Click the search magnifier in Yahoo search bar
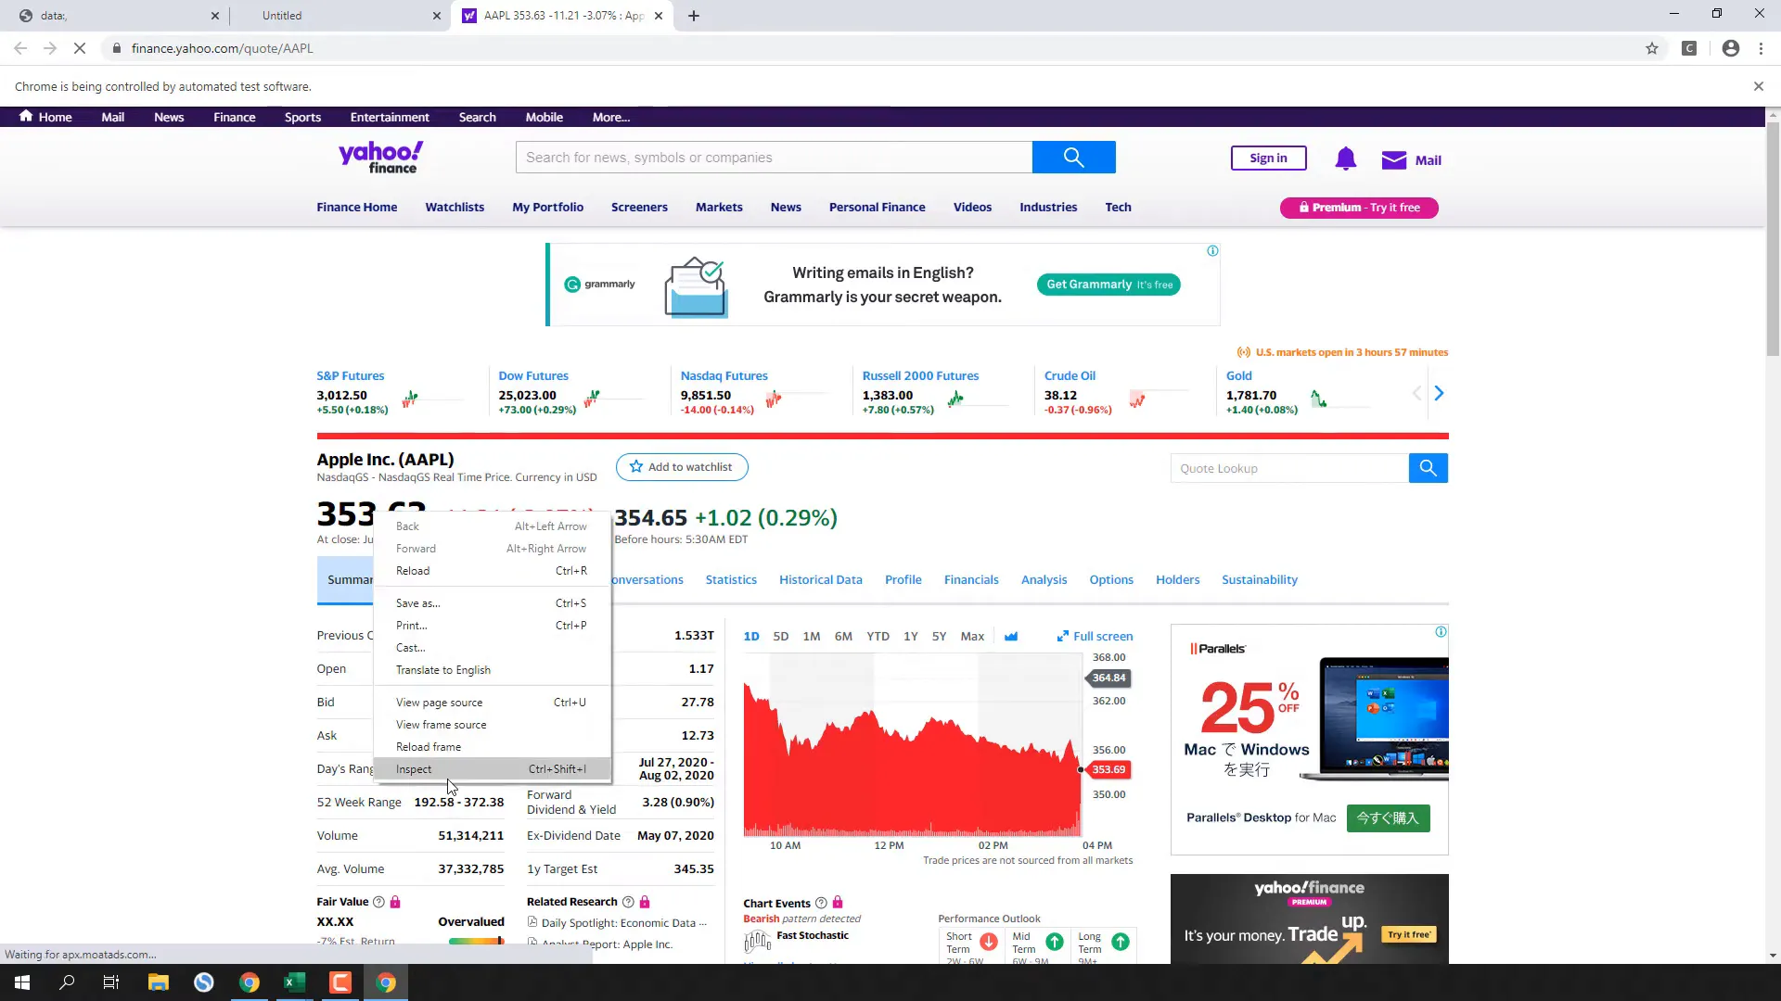The width and height of the screenshot is (1781, 1001). click(x=1073, y=157)
